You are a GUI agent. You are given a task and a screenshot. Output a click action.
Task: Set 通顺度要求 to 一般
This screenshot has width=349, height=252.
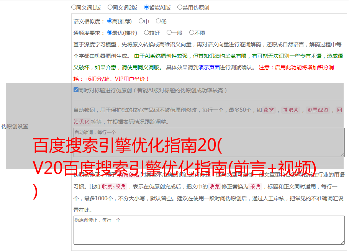click(169, 33)
